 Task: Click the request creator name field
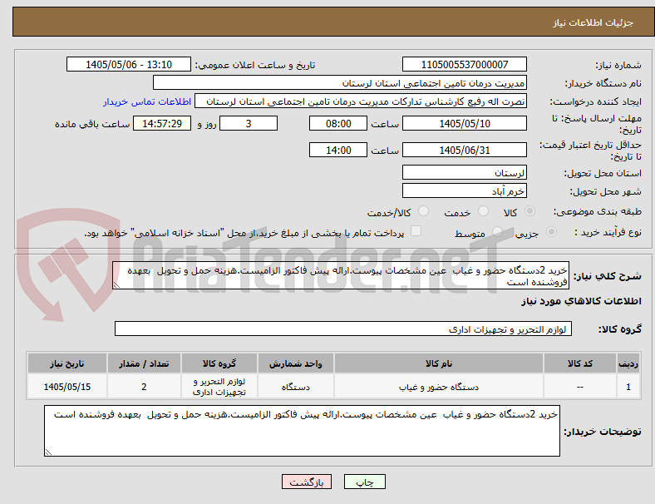click(x=361, y=101)
